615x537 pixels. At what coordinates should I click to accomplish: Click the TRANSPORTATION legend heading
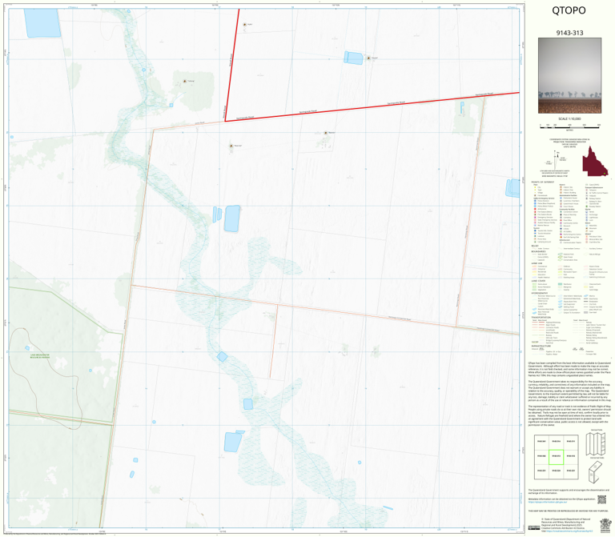(x=541, y=318)
